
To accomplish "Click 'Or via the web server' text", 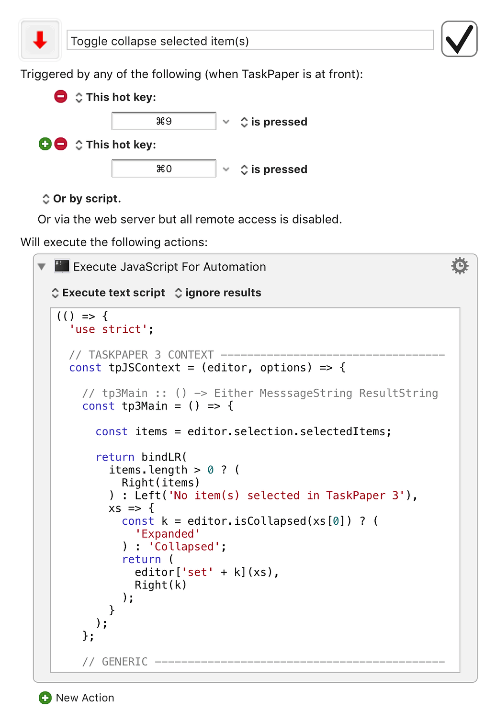I will (190, 219).
